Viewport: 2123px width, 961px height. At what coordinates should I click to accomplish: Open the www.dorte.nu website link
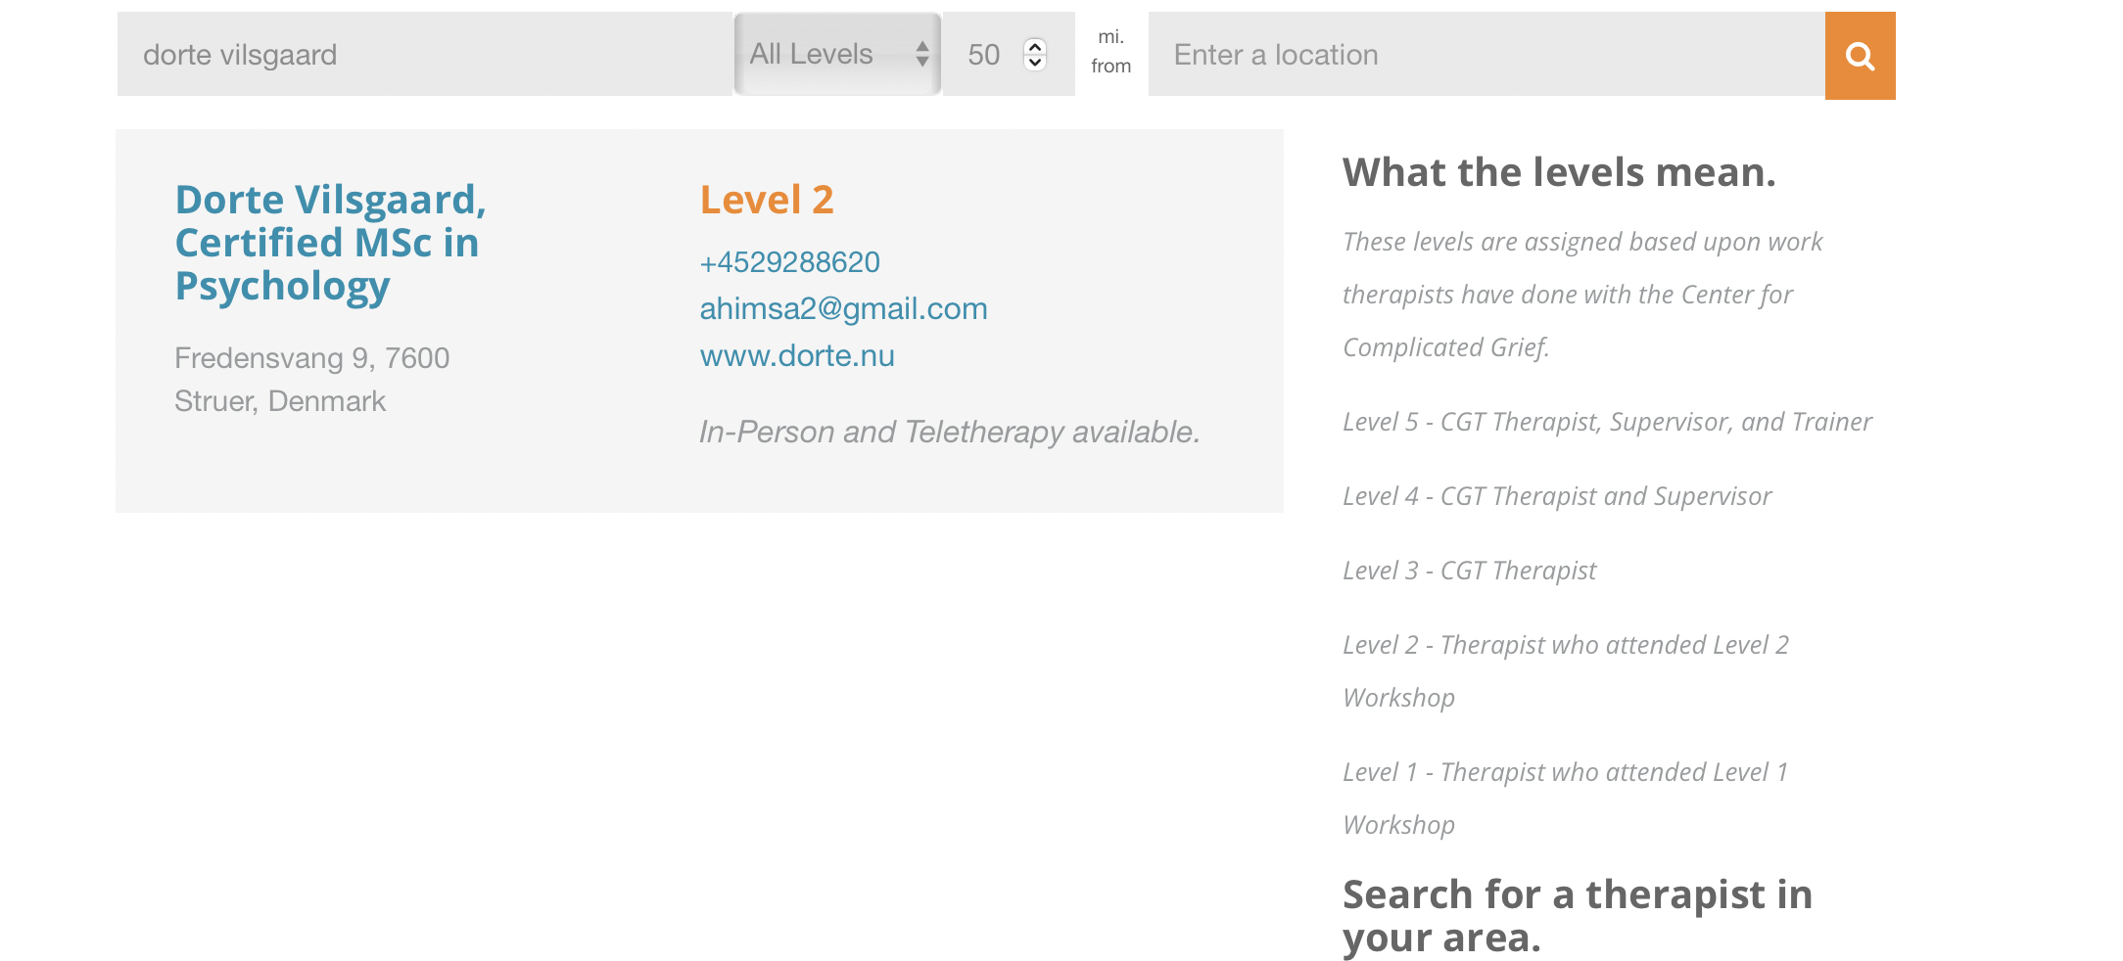click(x=797, y=356)
